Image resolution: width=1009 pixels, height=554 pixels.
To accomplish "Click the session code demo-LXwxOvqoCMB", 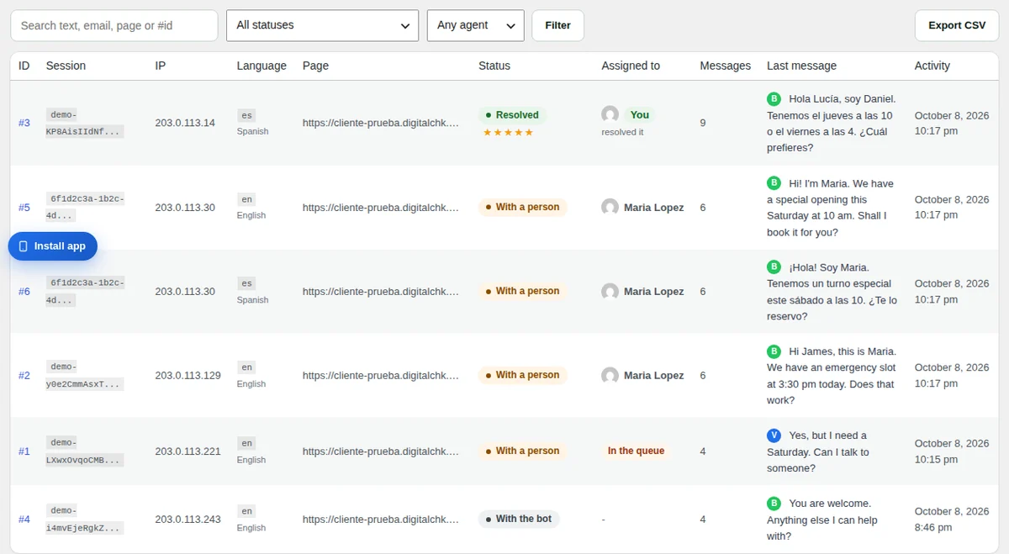I will pos(85,451).
